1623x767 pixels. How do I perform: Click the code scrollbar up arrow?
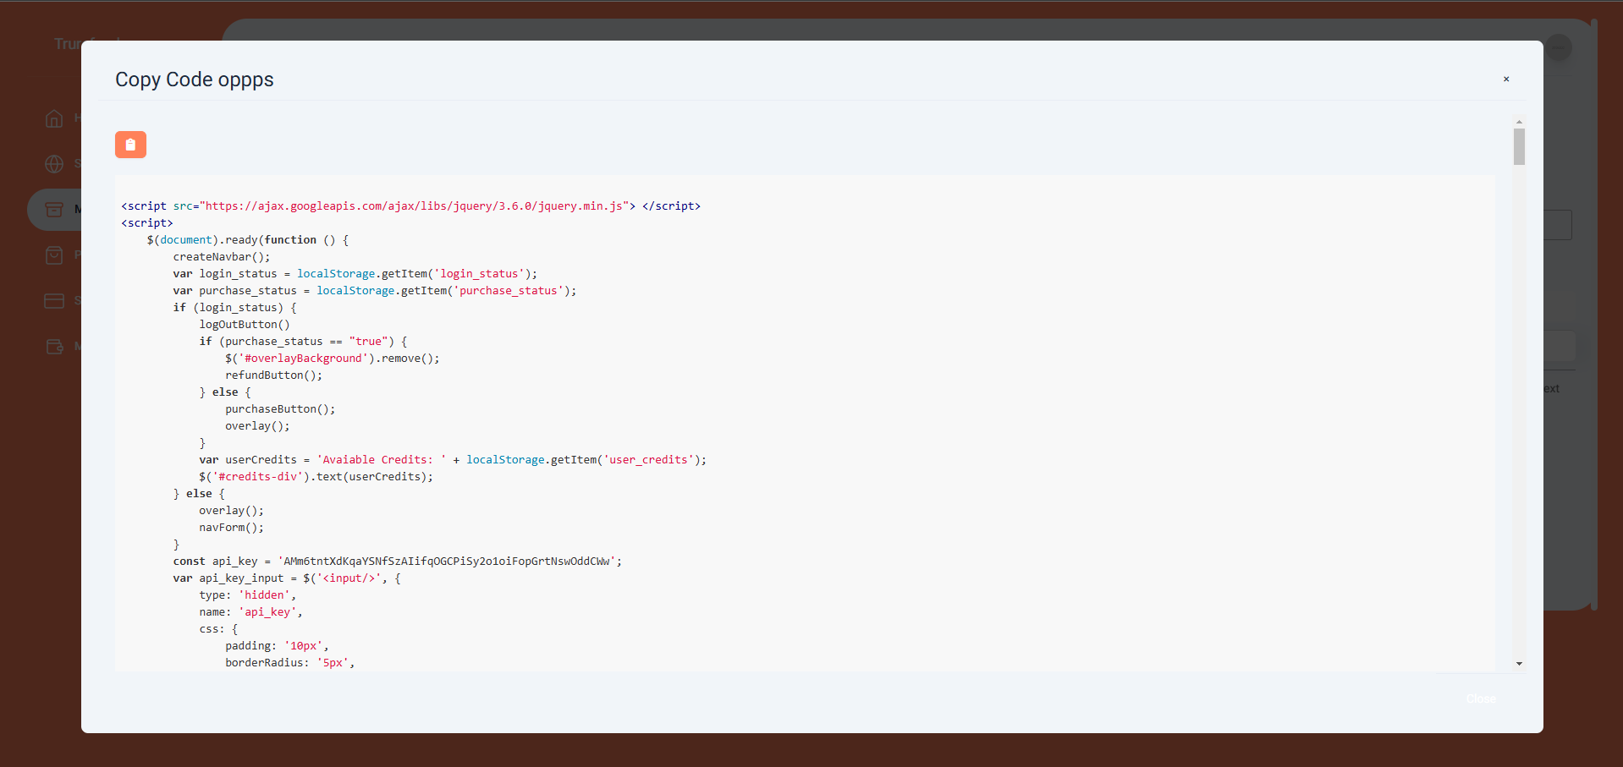(1519, 123)
